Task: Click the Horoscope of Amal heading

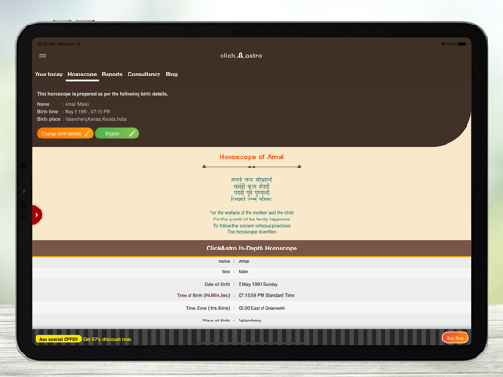Action: [x=251, y=157]
